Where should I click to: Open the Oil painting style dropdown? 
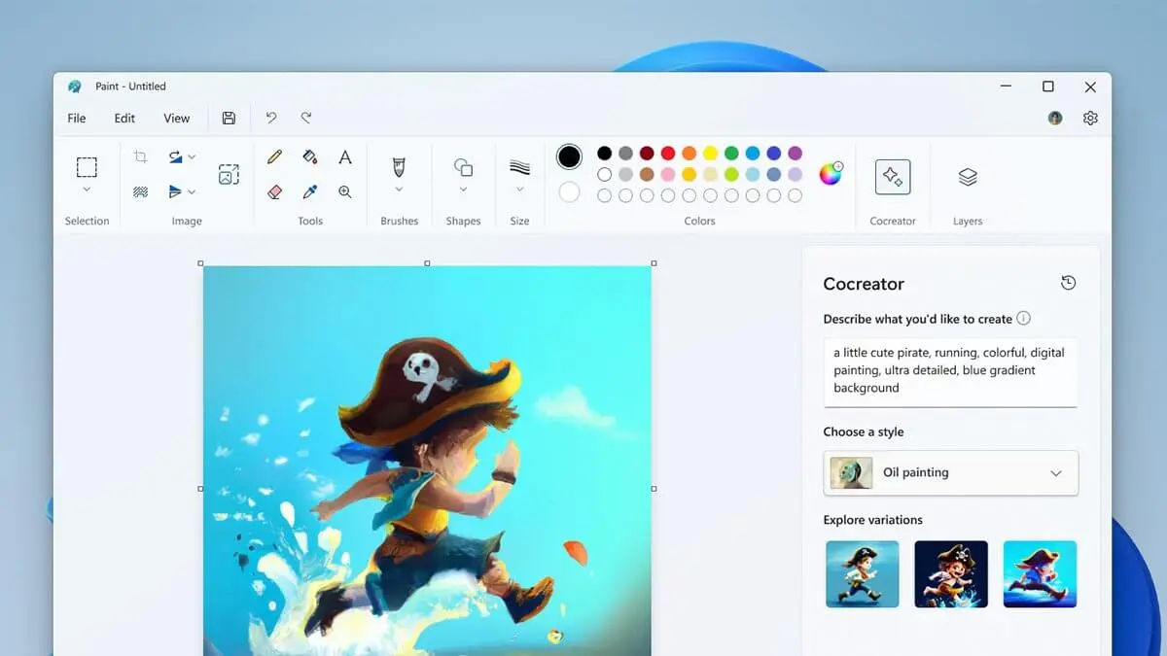(x=1055, y=473)
